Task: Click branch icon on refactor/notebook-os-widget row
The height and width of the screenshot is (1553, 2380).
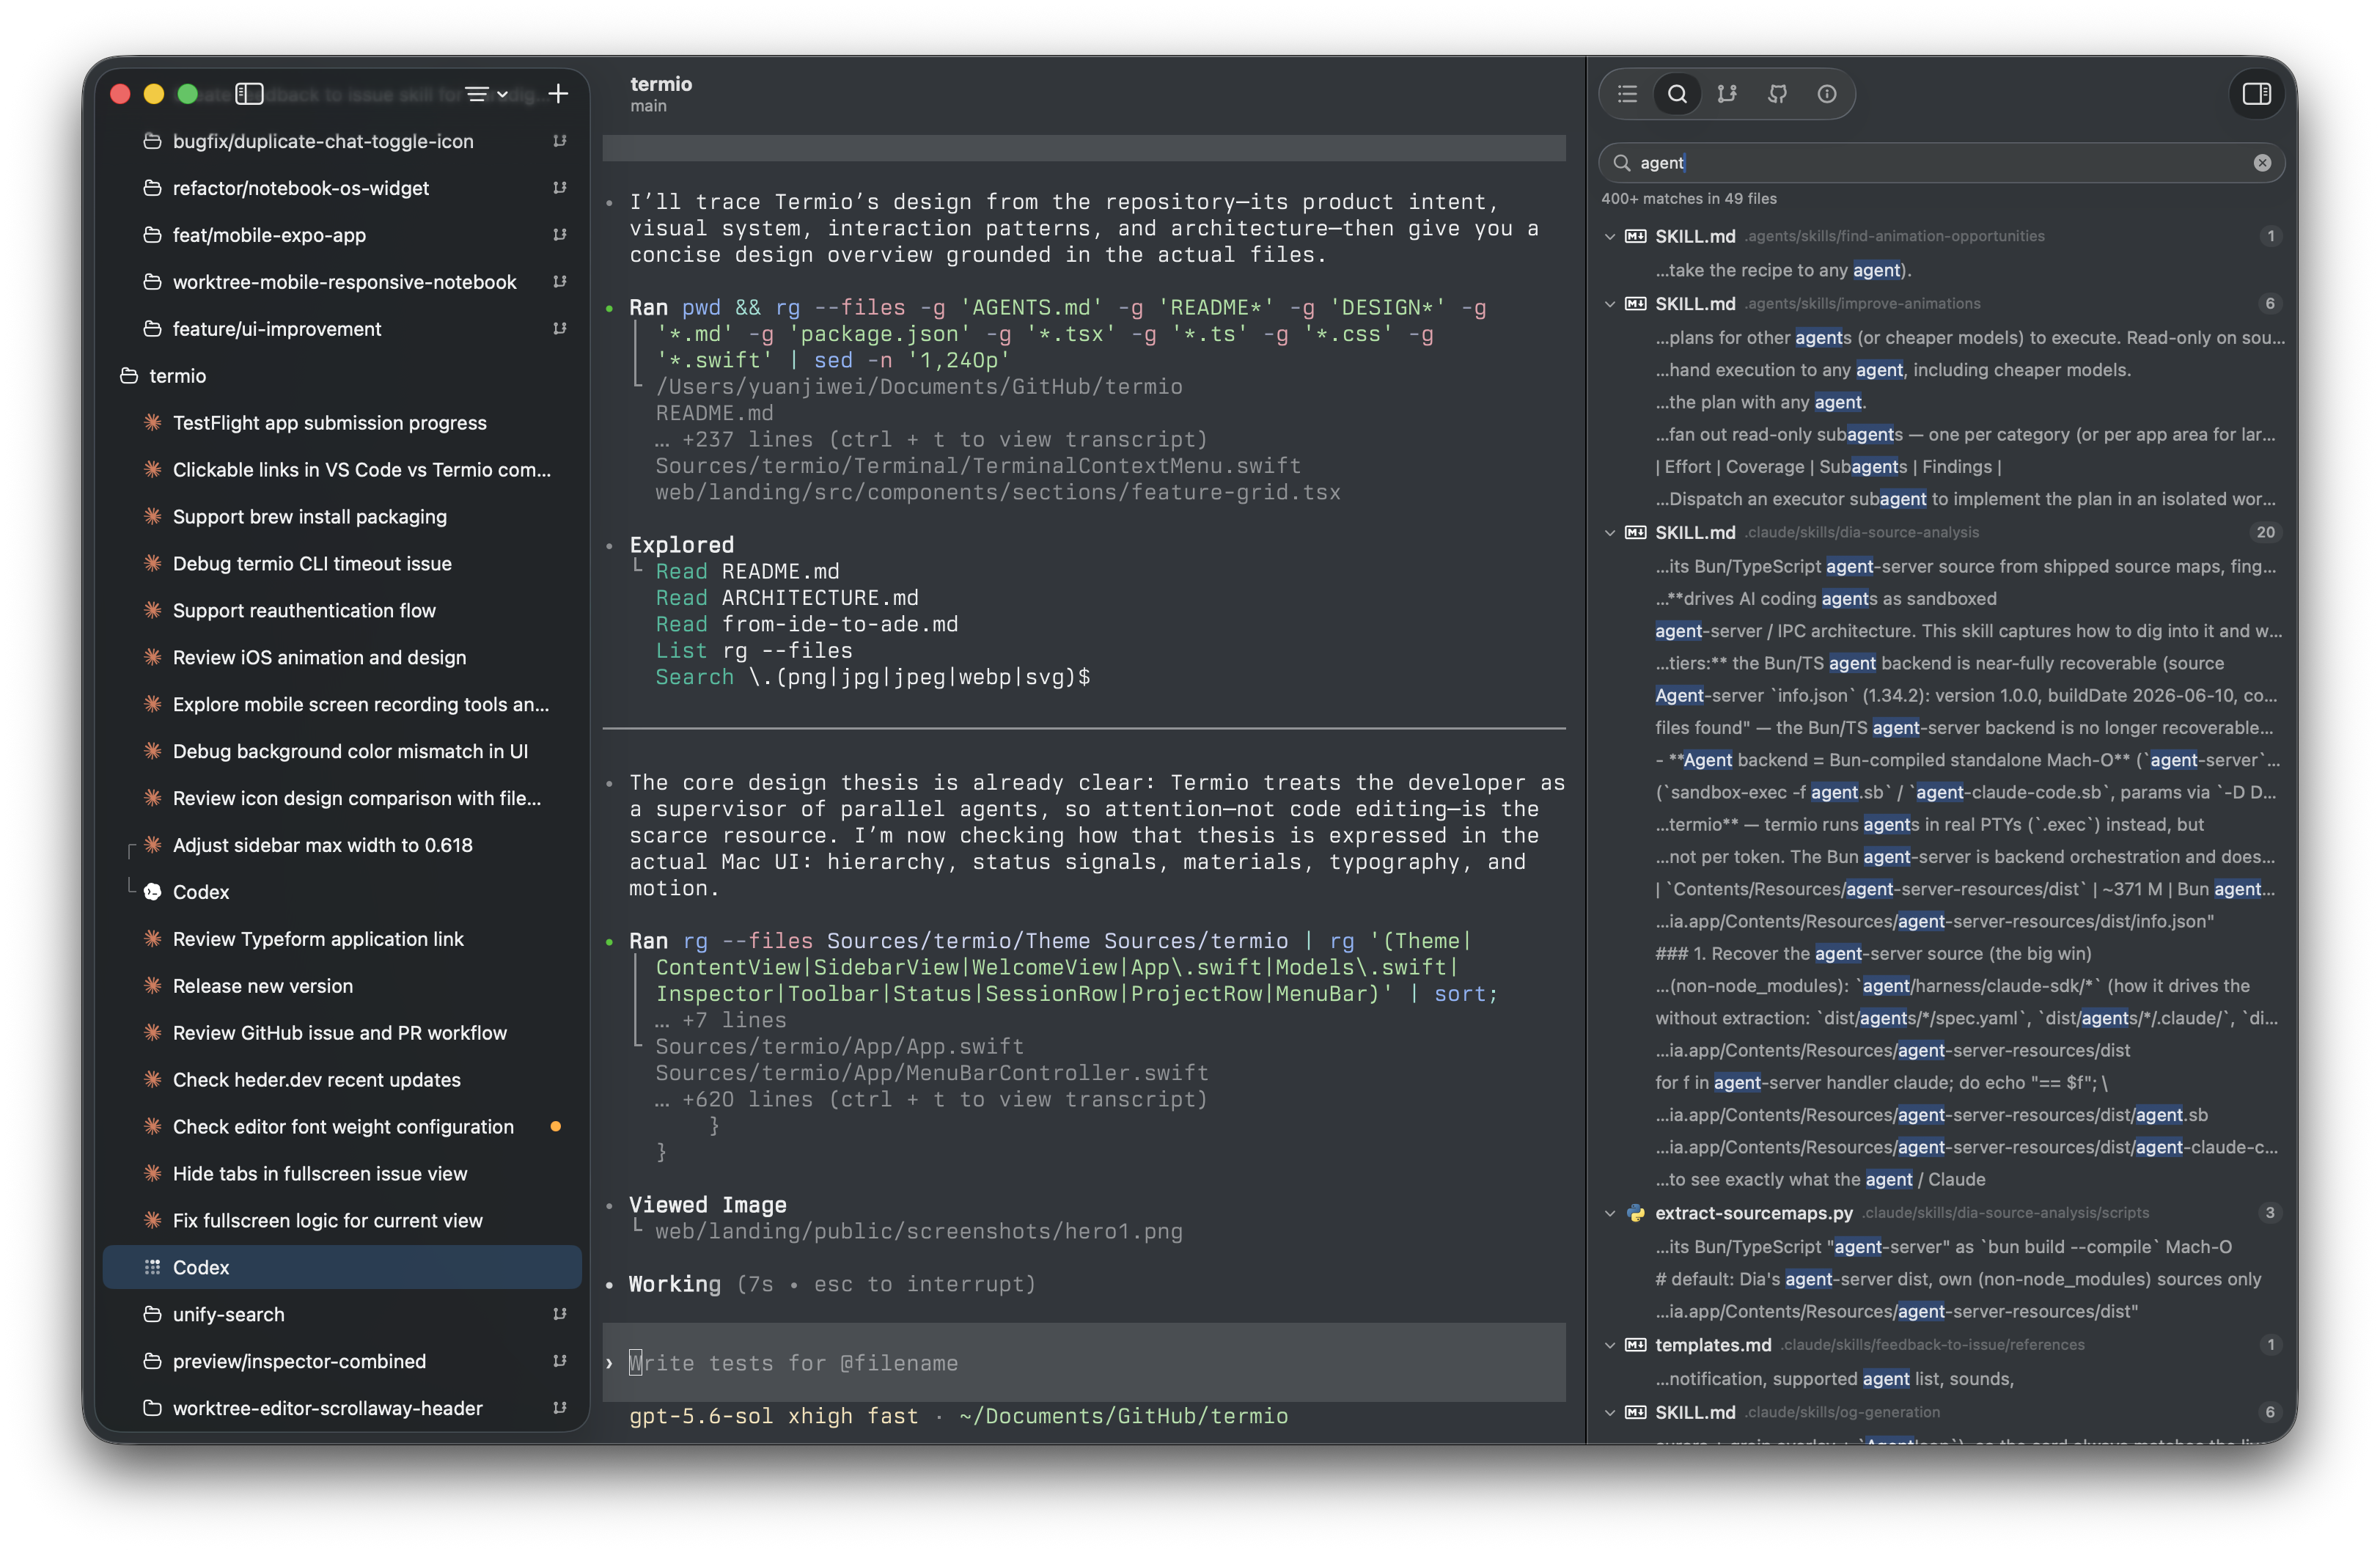Action: [x=560, y=188]
